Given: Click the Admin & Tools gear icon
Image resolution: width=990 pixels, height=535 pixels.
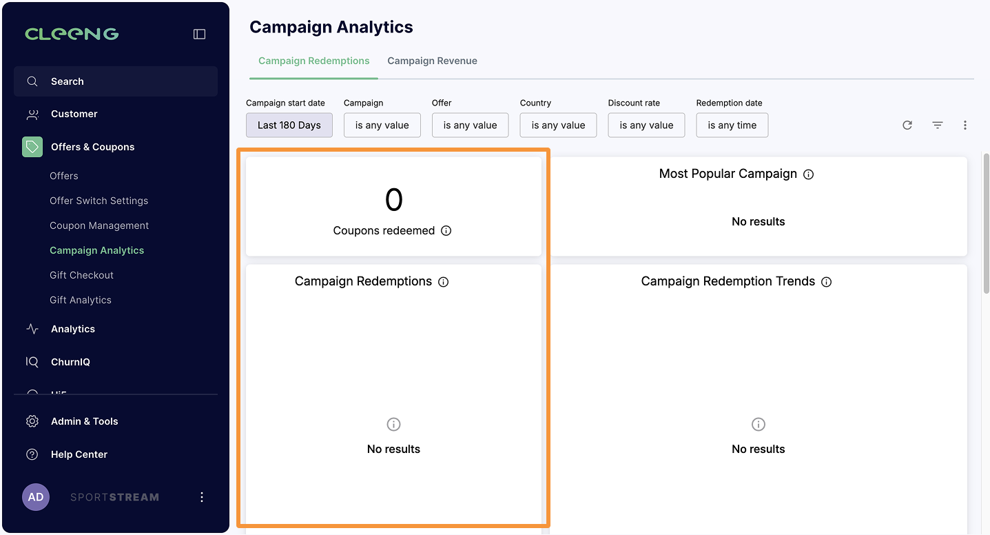Looking at the screenshot, I should tap(32, 421).
